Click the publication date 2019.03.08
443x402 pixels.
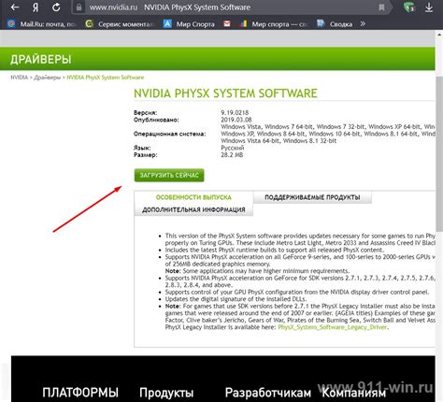click(236, 120)
